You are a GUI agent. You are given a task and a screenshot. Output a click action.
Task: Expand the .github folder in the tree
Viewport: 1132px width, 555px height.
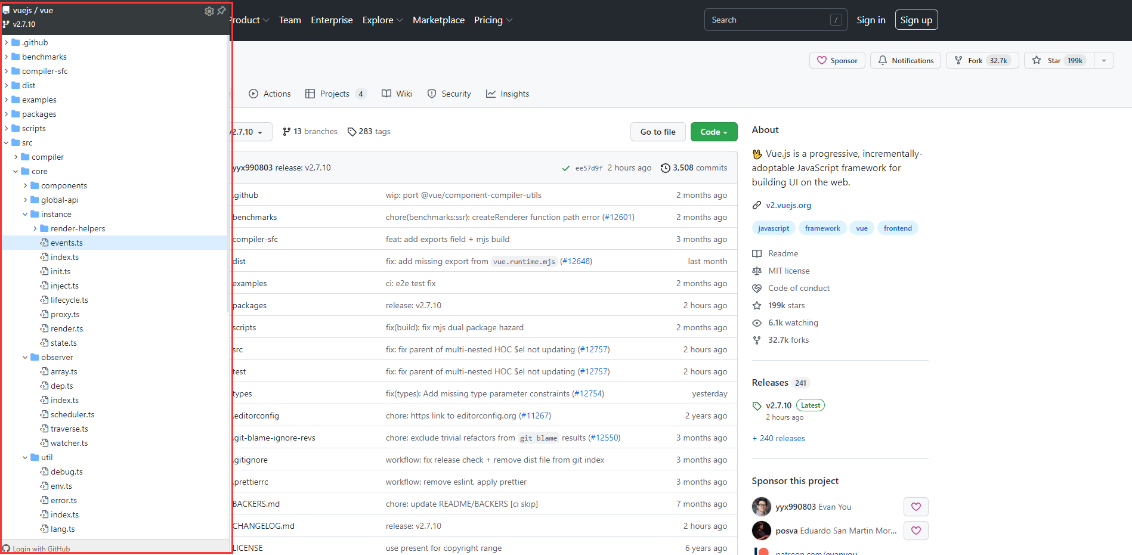click(x=7, y=42)
